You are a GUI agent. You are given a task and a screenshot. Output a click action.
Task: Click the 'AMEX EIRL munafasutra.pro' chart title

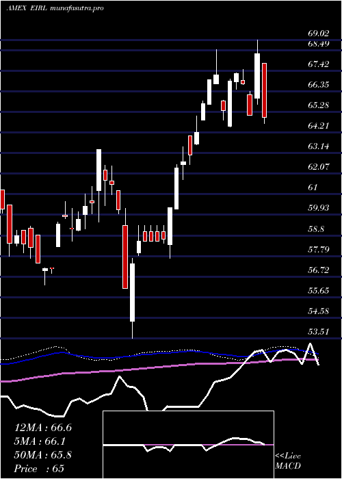coord(55,8)
